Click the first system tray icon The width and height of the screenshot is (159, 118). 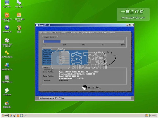[x=147, y=115]
